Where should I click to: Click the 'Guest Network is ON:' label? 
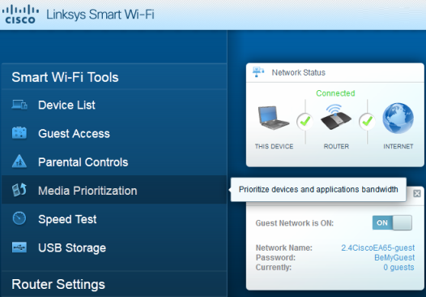coord(295,223)
